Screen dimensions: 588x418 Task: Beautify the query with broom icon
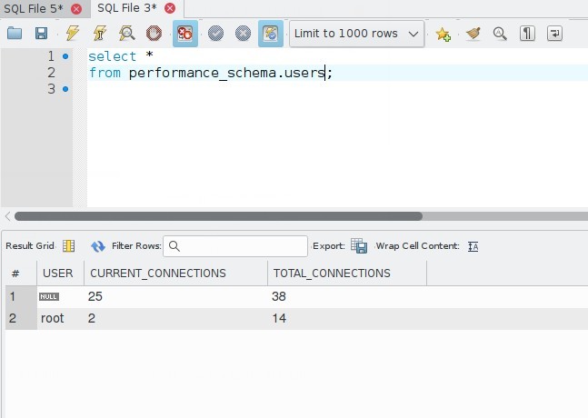point(473,34)
